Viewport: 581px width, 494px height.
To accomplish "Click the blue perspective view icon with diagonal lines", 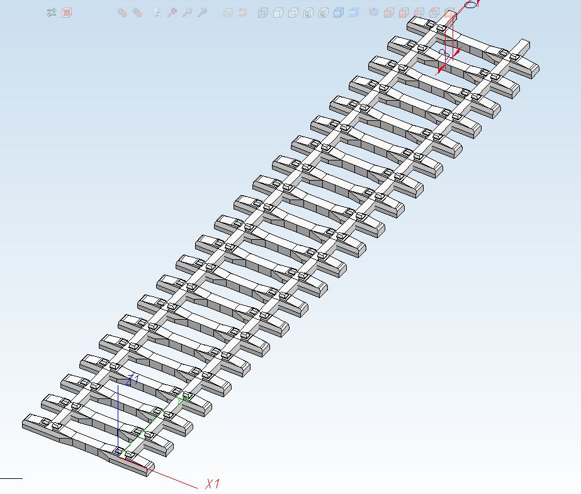I will click(x=373, y=12).
